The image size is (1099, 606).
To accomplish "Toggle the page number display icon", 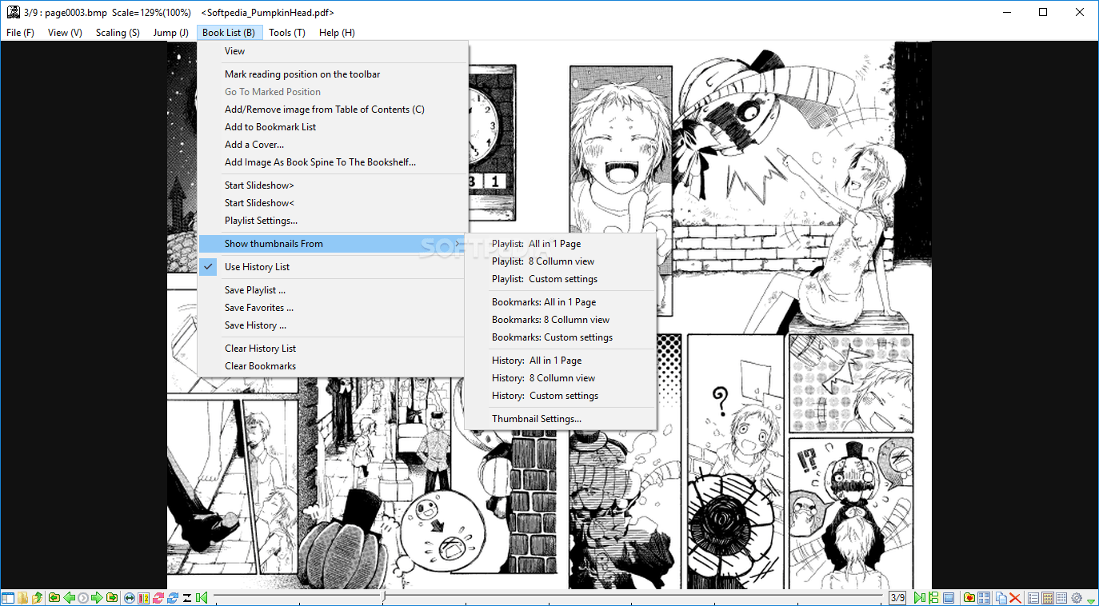I will click(x=146, y=597).
